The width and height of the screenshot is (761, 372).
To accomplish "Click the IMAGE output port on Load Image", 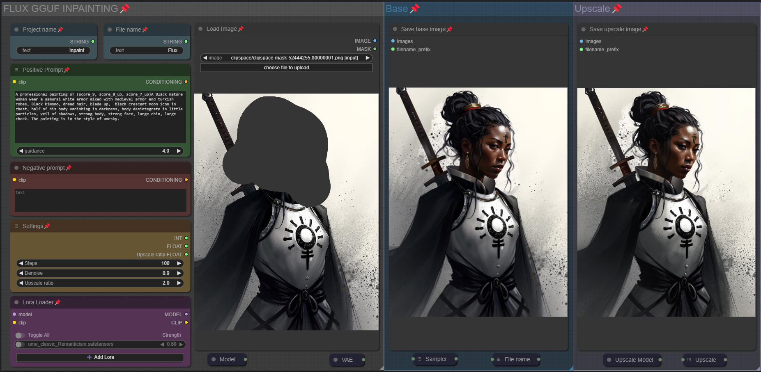I will pos(375,41).
